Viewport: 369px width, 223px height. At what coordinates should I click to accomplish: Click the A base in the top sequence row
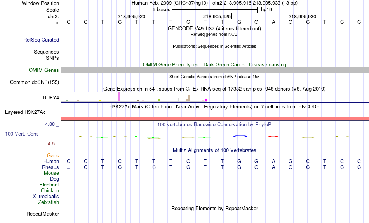[x=273, y=22]
